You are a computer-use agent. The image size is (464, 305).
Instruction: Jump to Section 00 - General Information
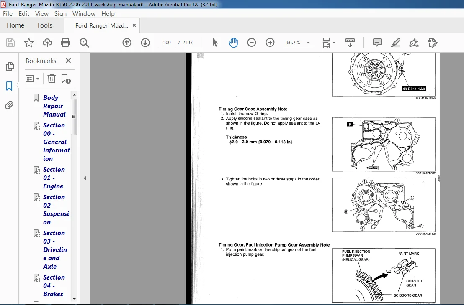56,142
